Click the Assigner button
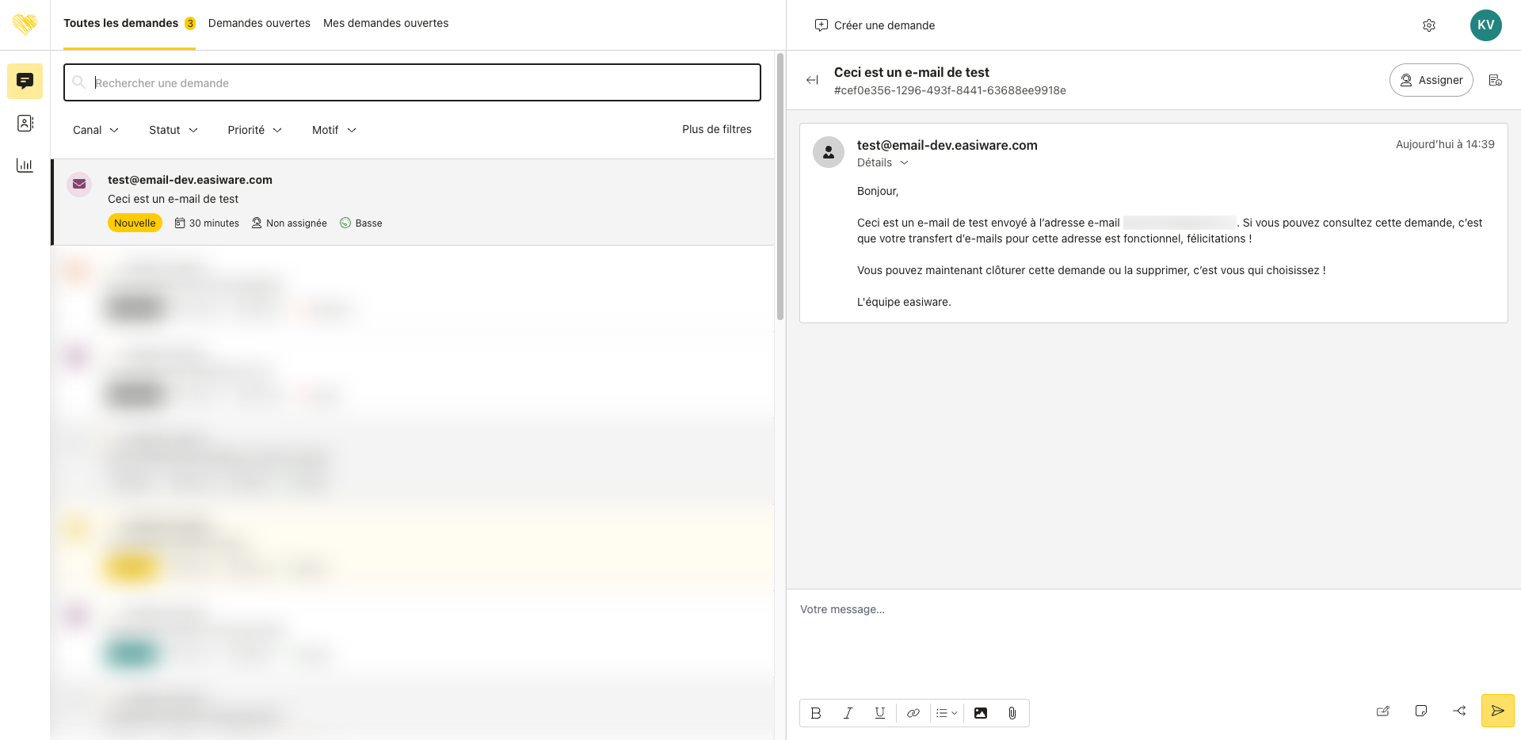 pos(1431,80)
